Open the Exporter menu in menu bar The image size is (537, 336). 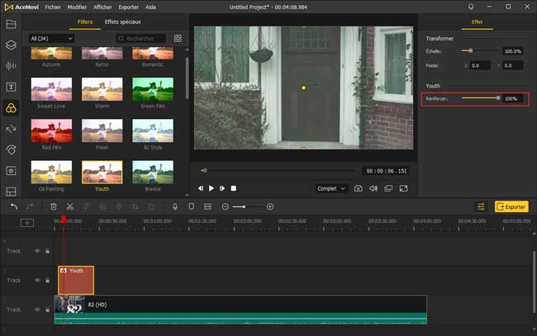[x=128, y=7]
